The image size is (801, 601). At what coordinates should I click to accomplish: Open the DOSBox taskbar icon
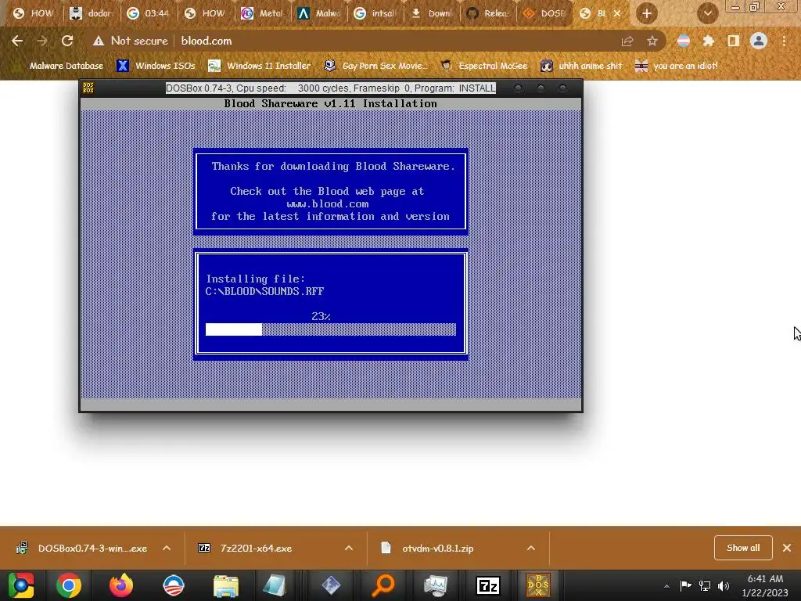(538, 585)
